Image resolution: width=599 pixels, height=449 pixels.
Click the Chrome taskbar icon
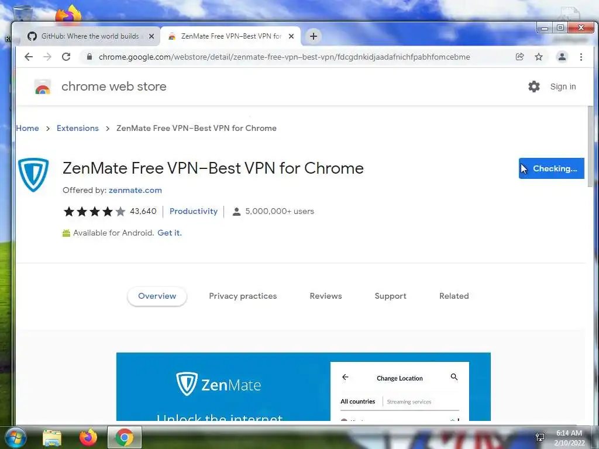tap(124, 437)
